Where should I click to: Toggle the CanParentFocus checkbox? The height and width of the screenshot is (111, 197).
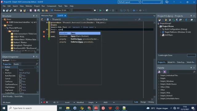[20, 84]
